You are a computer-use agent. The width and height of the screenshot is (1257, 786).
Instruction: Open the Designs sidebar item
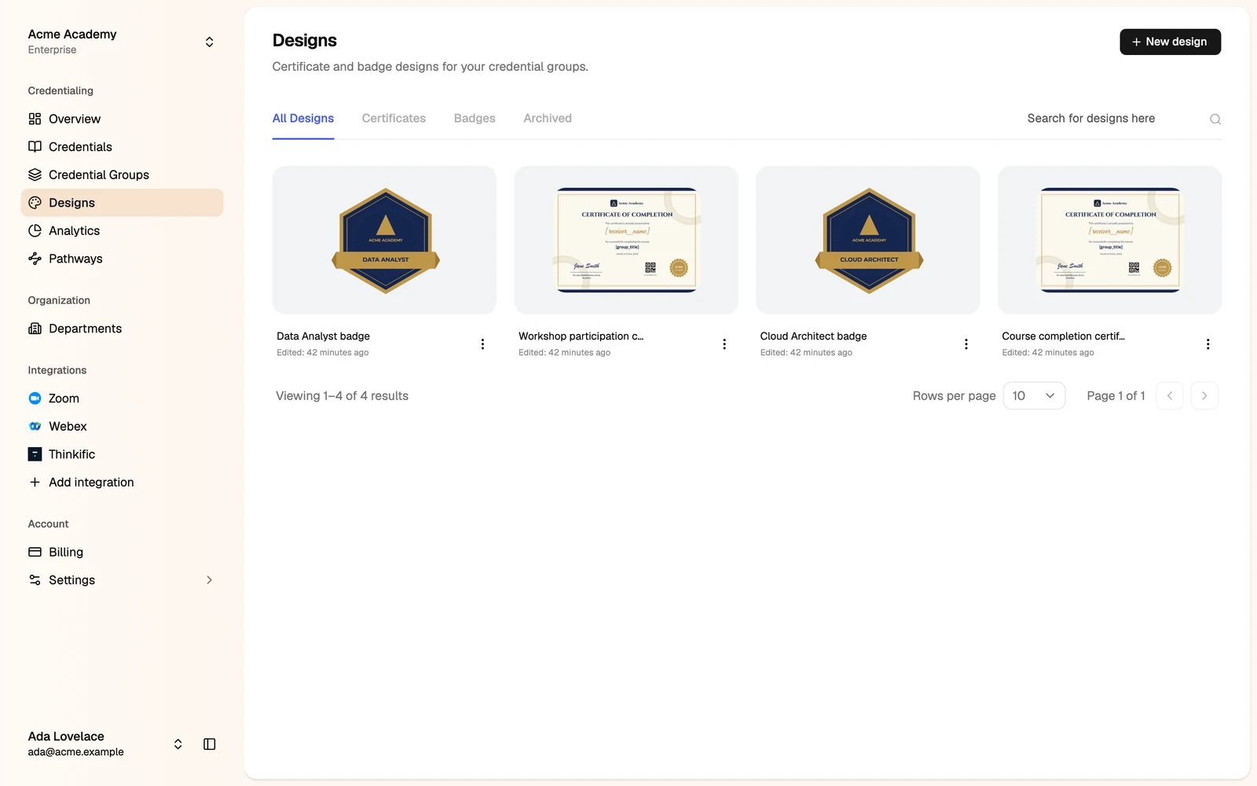point(122,203)
